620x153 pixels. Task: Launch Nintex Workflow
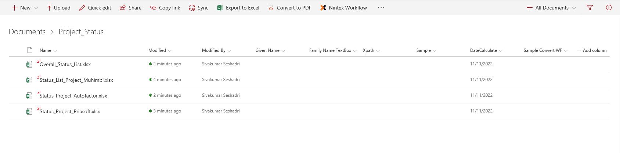click(x=343, y=8)
